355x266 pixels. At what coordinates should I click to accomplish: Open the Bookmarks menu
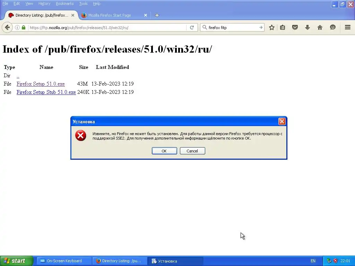coord(64,3)
